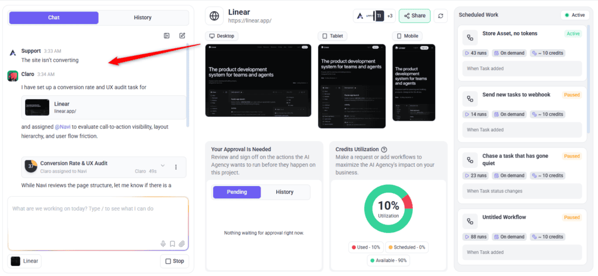Click the refresh icon next to Share

tap(440, 16)
